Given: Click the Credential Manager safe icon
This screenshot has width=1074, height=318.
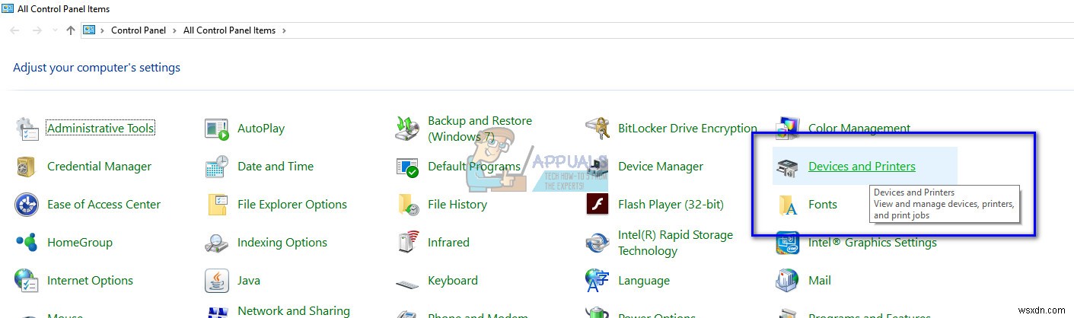Looking at the screenshot, I should [x=27, y=167].
